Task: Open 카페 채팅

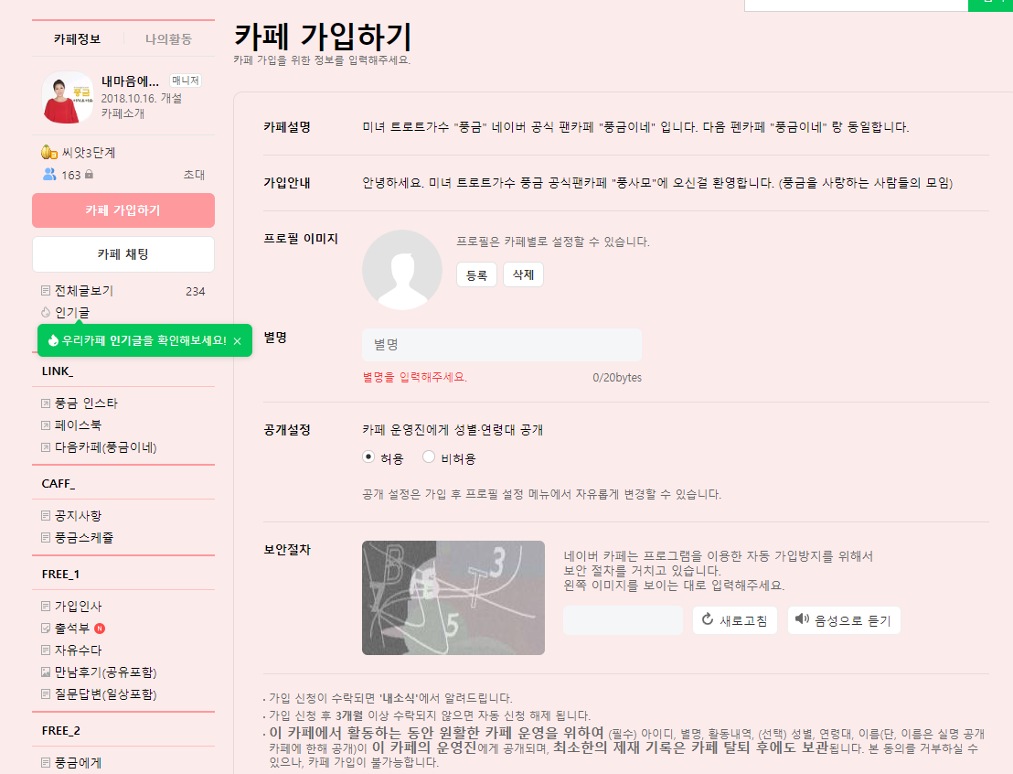Action: click(123, 254)
